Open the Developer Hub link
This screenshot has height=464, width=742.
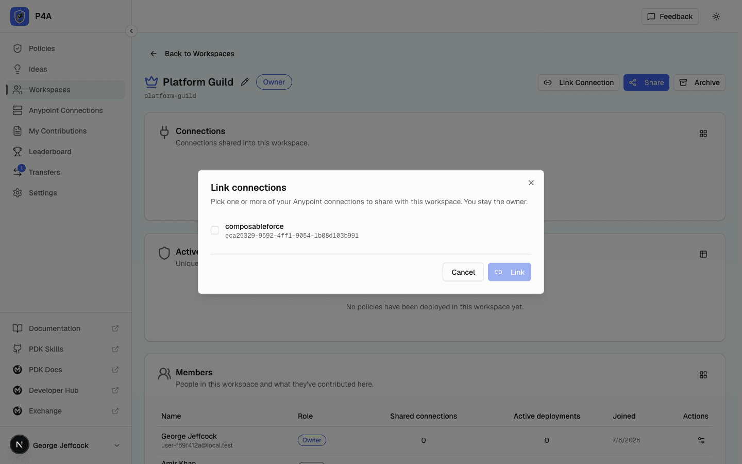tap(66, 390)
